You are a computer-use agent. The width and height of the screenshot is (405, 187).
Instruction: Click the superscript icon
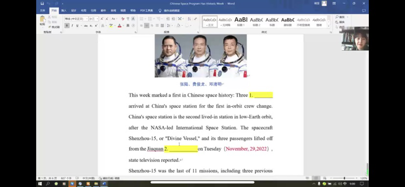96,26
